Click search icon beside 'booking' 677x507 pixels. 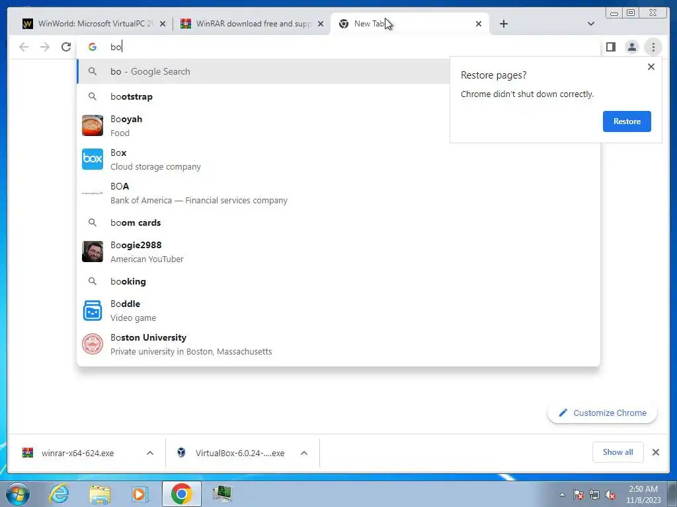tap(93, 281)
